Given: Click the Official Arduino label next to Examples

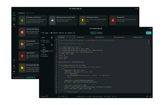Looking at the screenshot, I should 30,13.
